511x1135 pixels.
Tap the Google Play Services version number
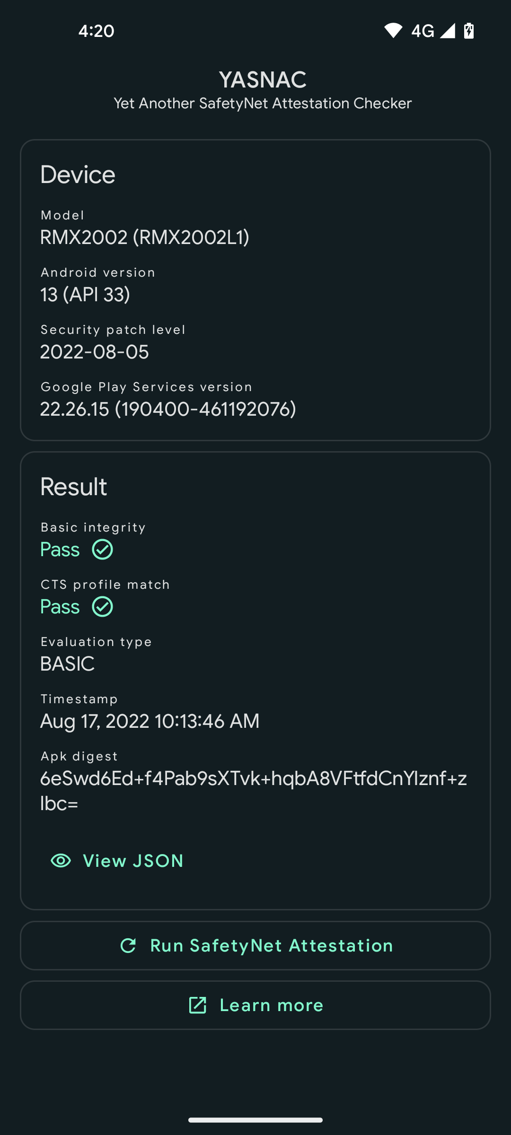(168, 409)
